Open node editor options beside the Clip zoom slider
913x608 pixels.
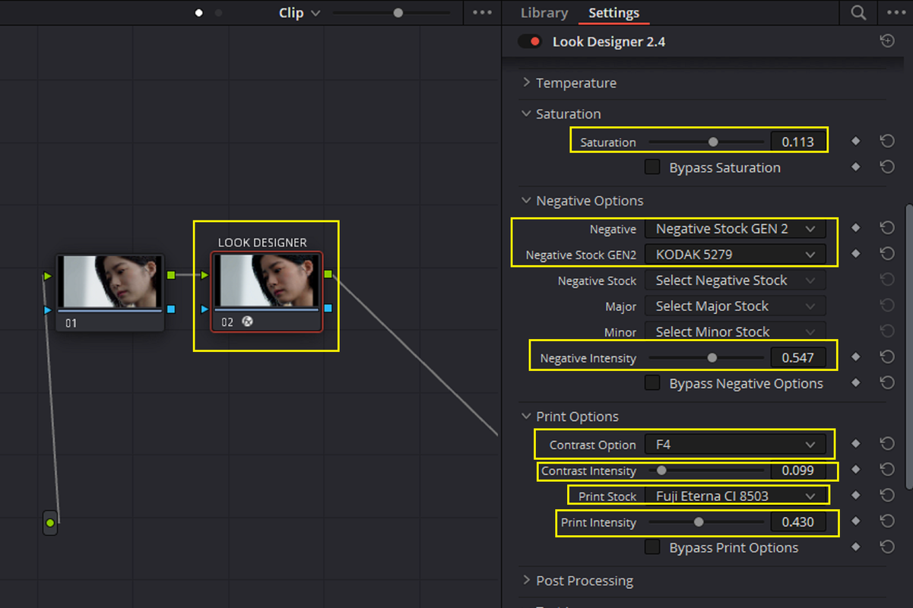(x=483, y=13)
